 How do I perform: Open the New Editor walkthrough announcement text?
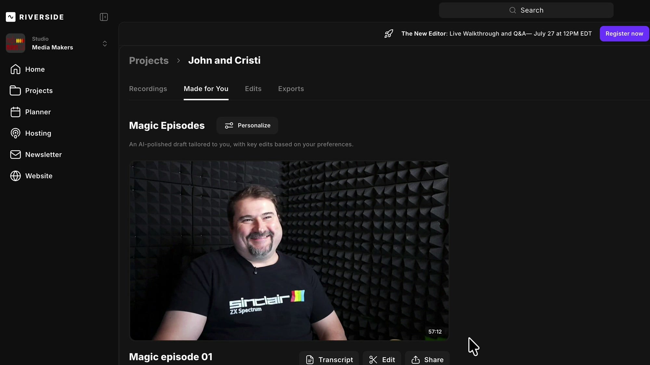tap(496, 33)
